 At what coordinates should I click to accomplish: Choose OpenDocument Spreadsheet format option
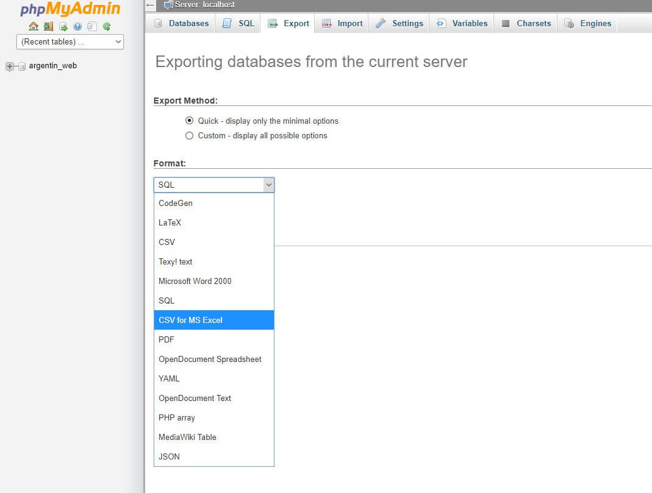[213, 360]
